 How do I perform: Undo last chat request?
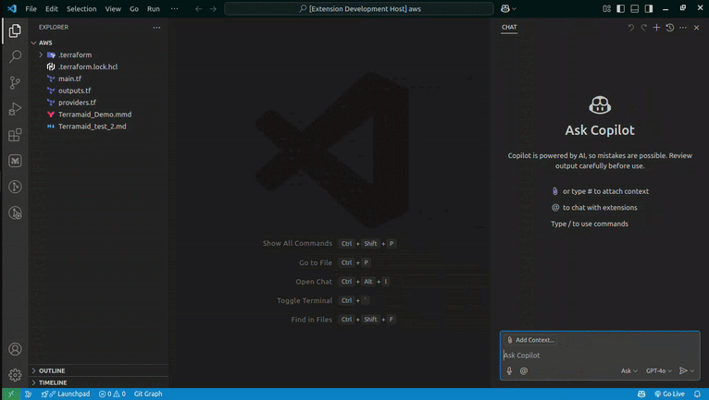tap(630, 28)
